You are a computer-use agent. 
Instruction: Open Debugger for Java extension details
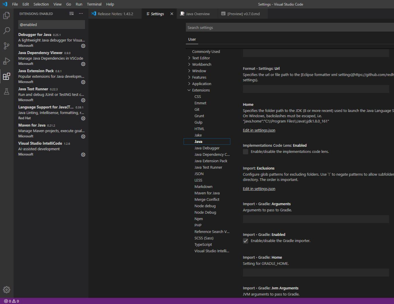coord(51,40)
